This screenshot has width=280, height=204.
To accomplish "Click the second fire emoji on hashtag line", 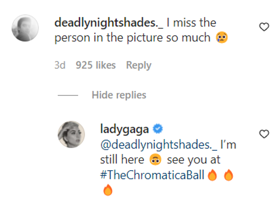I will click(x=229, y=175).
